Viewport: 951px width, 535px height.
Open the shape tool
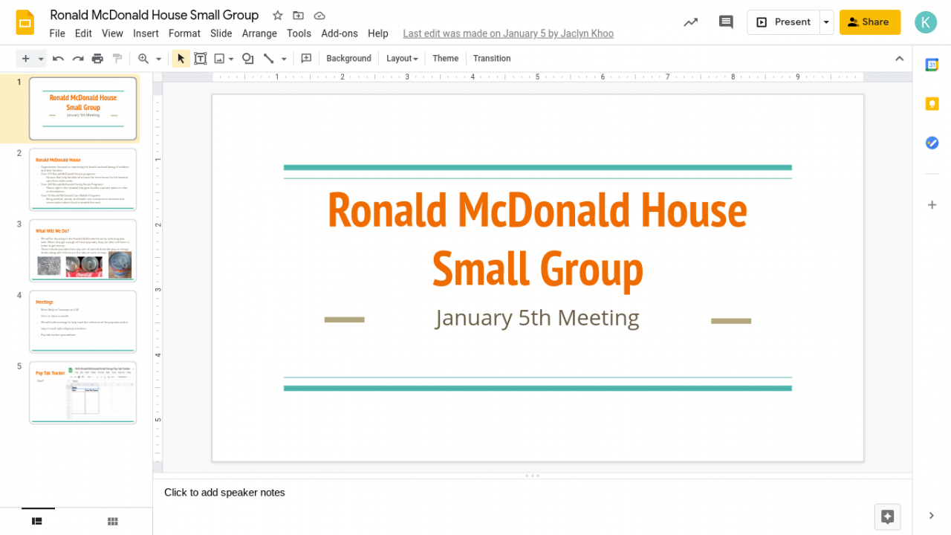pyautogui.click(x=248, y=59)
